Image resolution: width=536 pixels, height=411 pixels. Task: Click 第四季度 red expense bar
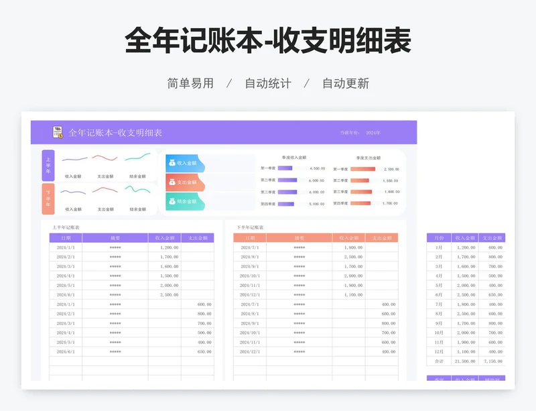360,203
